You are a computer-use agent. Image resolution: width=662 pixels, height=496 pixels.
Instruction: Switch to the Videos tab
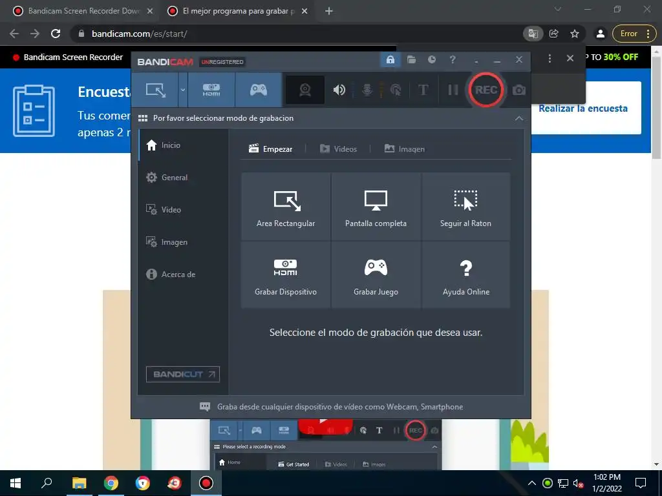coord(338,149)
